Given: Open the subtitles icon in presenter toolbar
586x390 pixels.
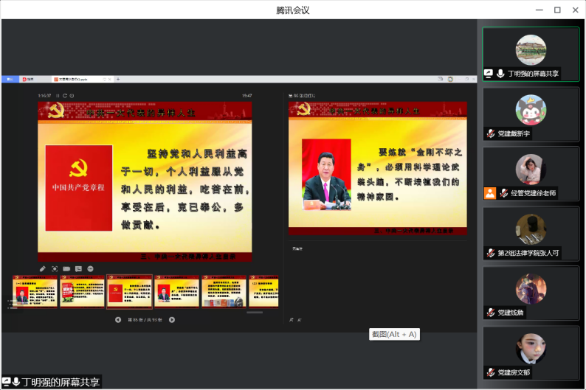Looking at the screenshot, I should pos(78,268).
